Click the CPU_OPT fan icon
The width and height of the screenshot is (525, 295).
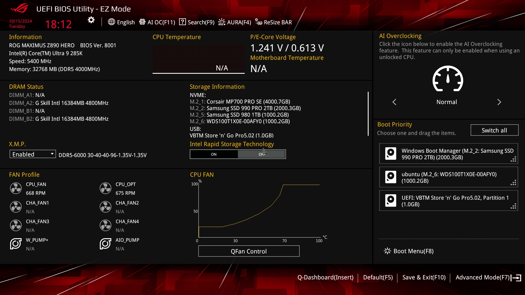tap(106, 188)
